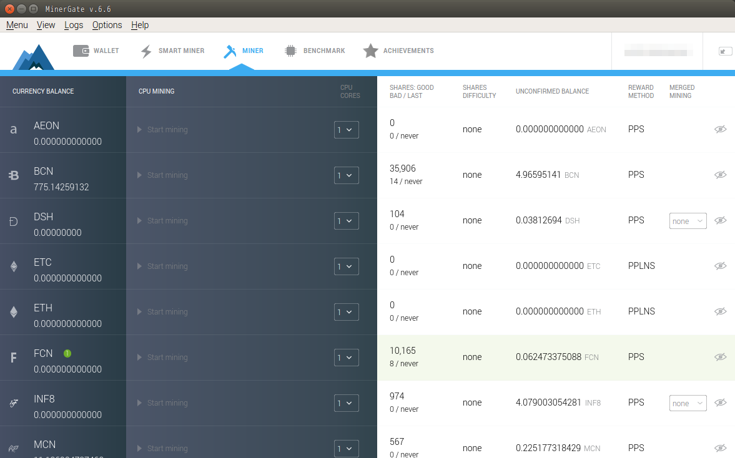Hide the FCN row using eye icon
This screenshot has width=735, height=458.
click(x=720, y=357)
